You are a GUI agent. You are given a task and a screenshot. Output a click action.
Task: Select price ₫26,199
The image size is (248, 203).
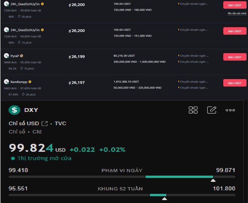pos(77,56)
